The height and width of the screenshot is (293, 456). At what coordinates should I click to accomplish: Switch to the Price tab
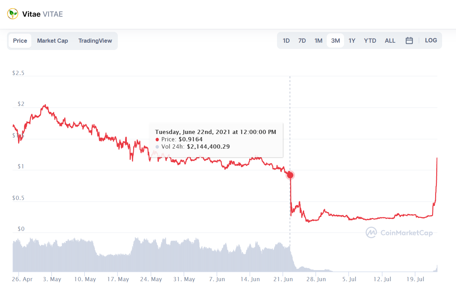pos(20,41)
